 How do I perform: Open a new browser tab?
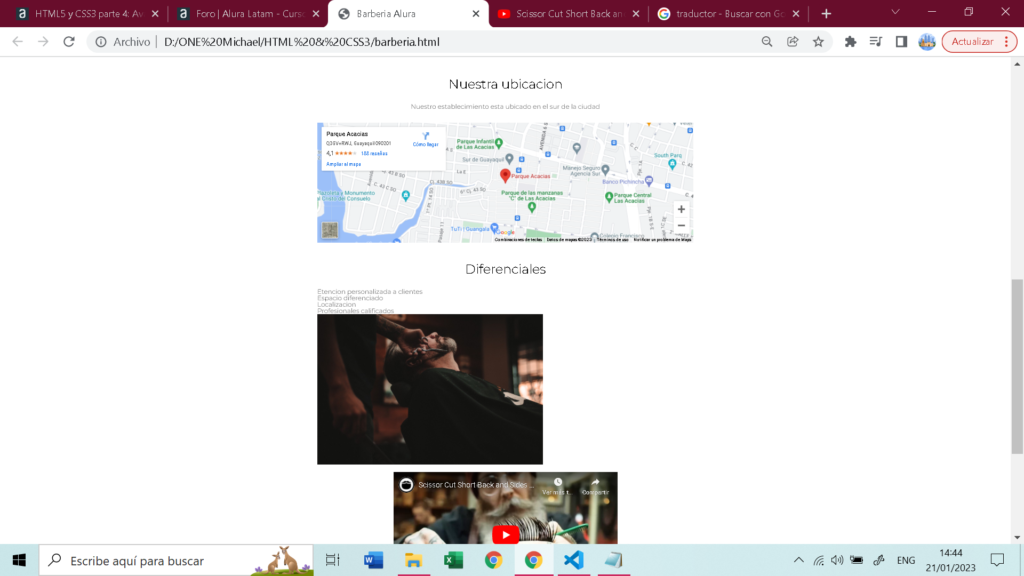(826, 14)
